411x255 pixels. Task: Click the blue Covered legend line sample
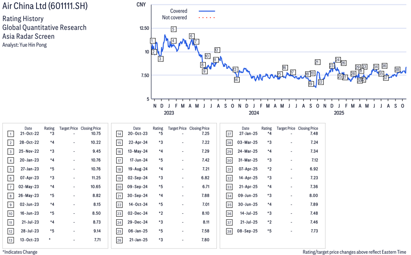[x=207, y=11]
